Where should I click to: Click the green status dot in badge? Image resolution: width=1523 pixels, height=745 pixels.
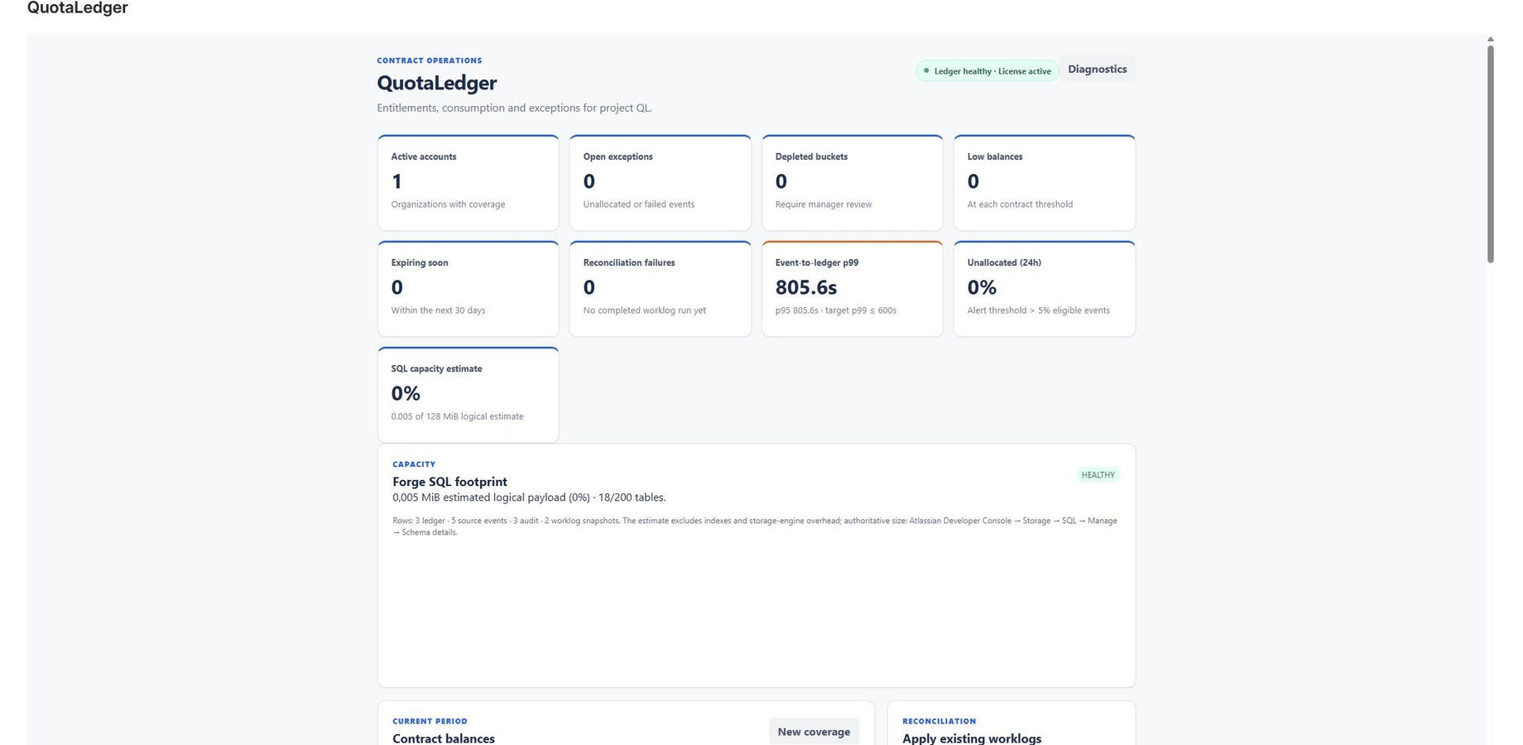point(926,71)
